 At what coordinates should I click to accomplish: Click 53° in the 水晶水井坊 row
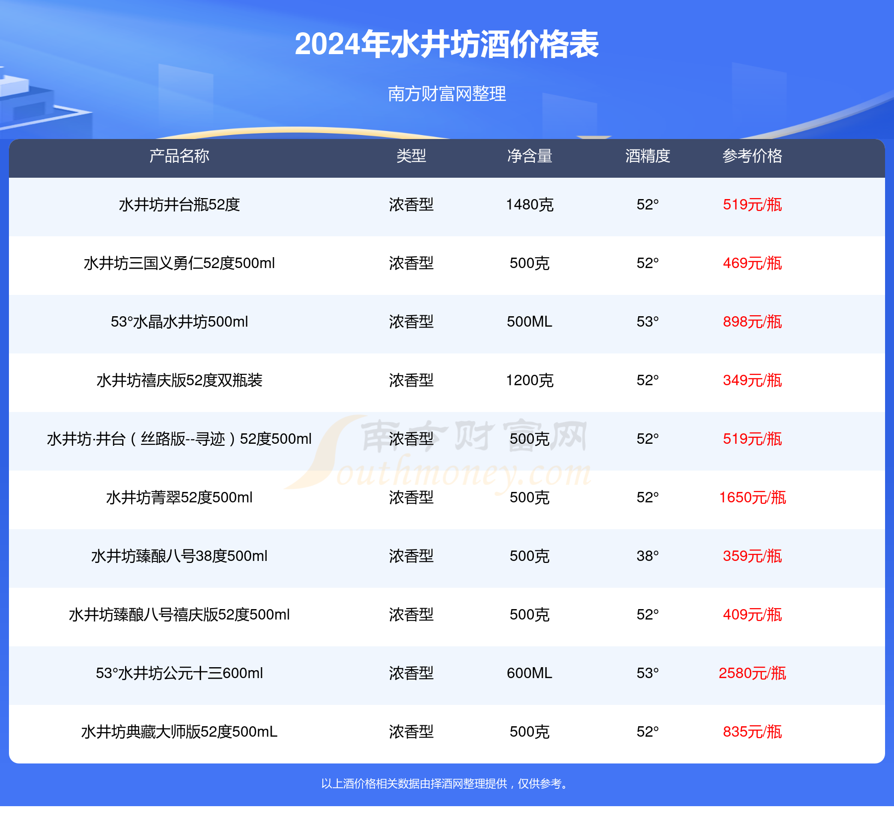click(x=648, y=322)
